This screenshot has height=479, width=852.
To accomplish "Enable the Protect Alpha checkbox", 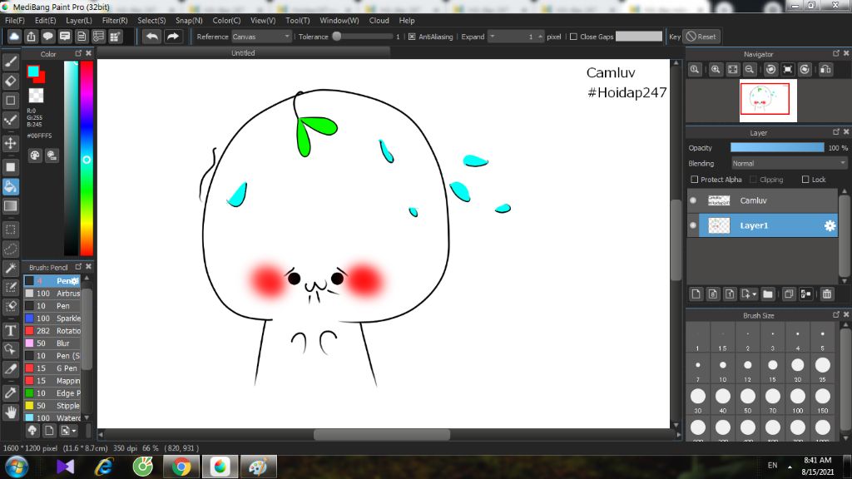I will coord(694,180).
